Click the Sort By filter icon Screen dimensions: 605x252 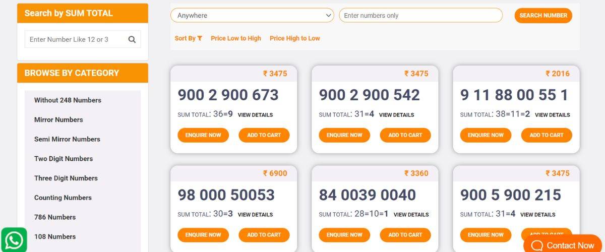(200, 38)
